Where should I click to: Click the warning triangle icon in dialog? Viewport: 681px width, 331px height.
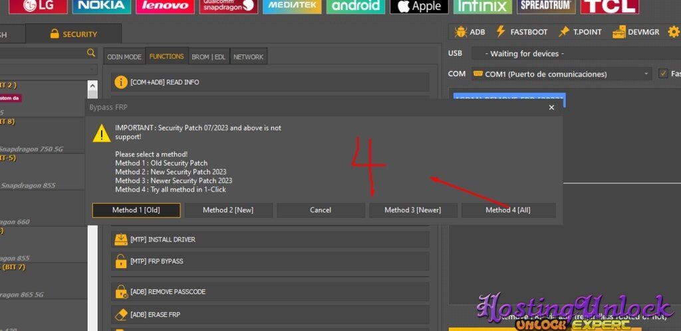[x=102, y=133]
